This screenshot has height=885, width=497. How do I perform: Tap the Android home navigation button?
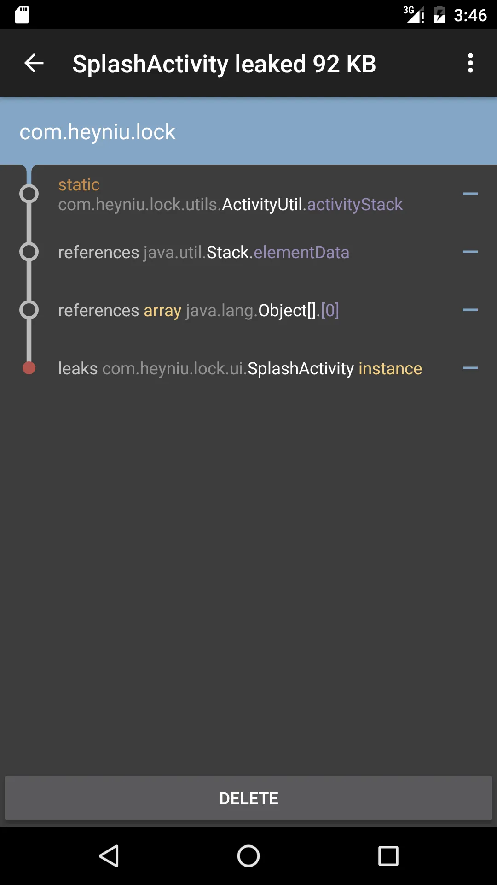click(248, 856)
